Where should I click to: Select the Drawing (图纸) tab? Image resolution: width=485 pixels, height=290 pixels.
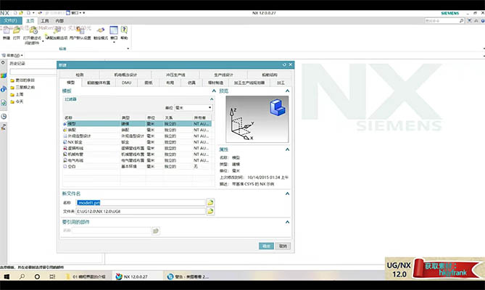149,83
